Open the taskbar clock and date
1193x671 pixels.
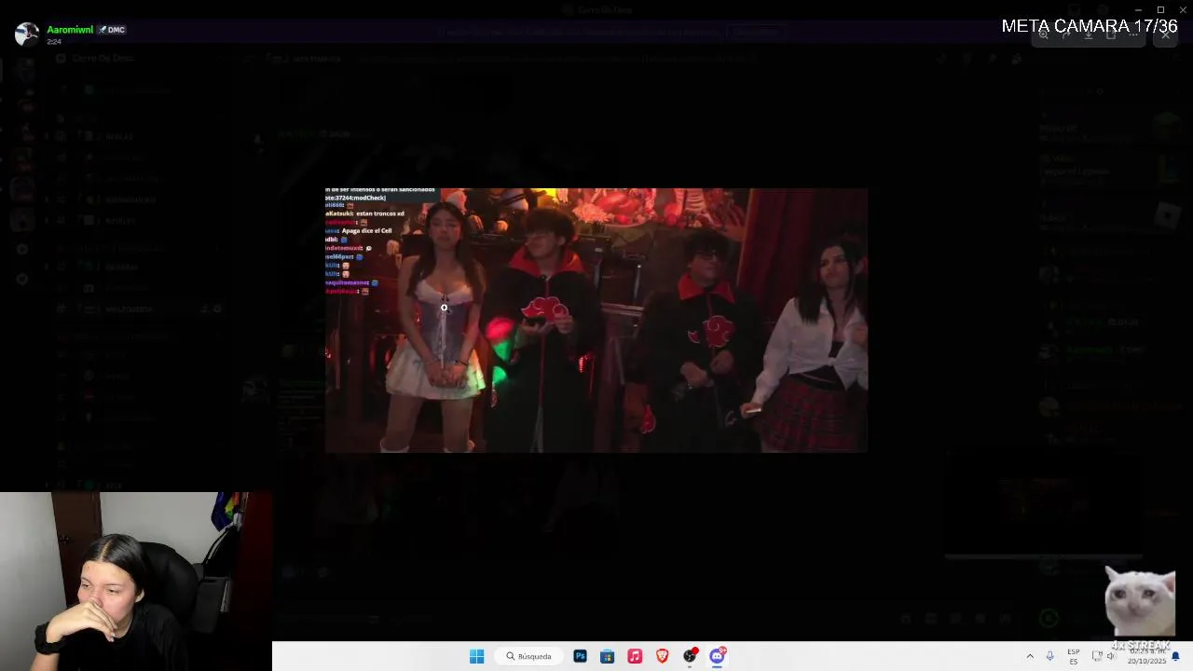pyautogui.click(x=1147, y=656)
